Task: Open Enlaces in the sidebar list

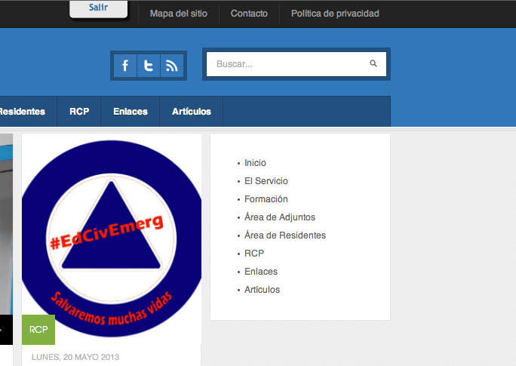Action: [x=261, y=272]
